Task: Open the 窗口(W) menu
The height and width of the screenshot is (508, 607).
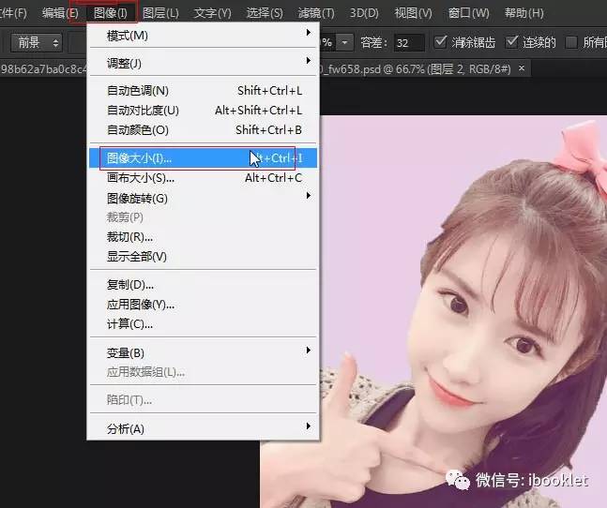Action: pyautogui.click(x=469, y=13)
